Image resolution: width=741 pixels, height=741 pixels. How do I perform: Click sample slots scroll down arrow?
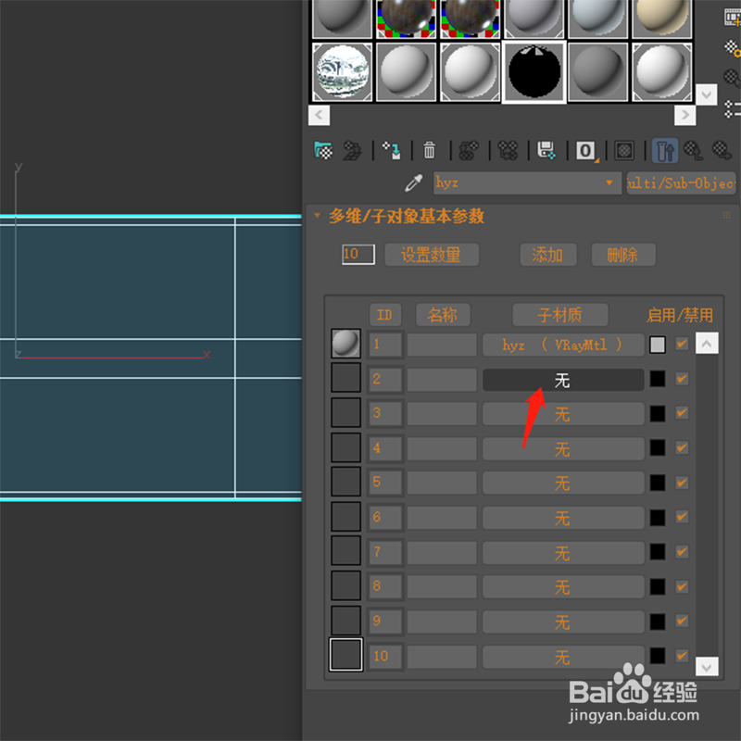coord(707,95)
